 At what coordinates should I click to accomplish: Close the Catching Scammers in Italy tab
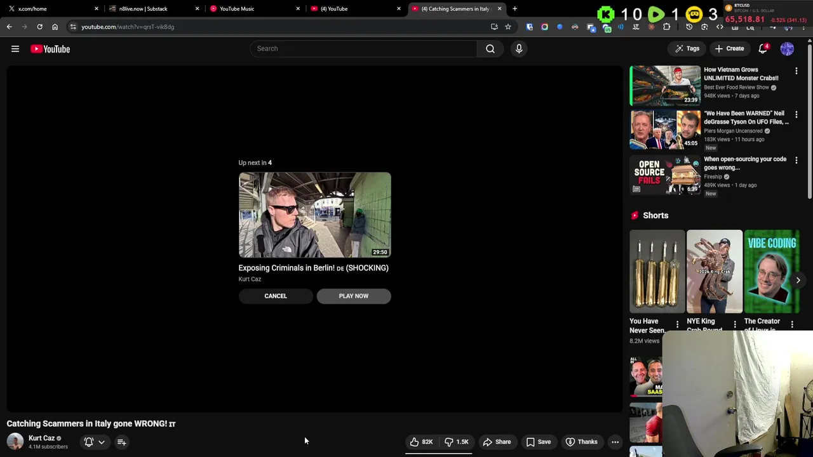pyautogui.click(x=499, y=9)
